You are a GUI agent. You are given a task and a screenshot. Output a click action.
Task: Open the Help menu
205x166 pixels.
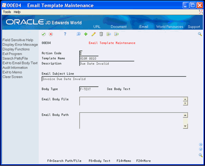[17, 12]
